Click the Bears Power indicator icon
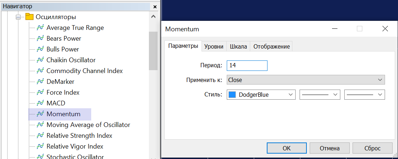This screenshot has height=159, width=398. tap(40, 38)
